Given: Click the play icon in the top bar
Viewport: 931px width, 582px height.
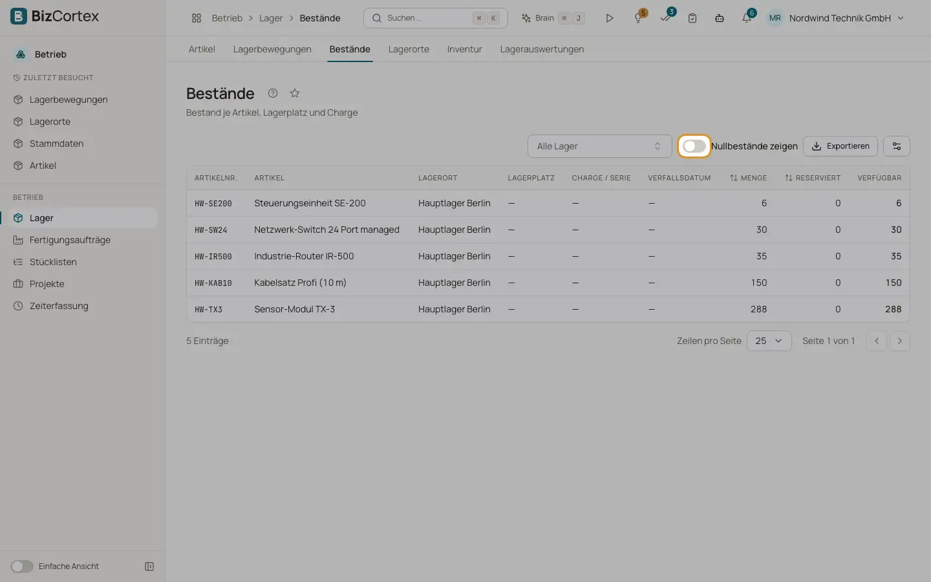Looking at the screenshot, I should point(609,18).
